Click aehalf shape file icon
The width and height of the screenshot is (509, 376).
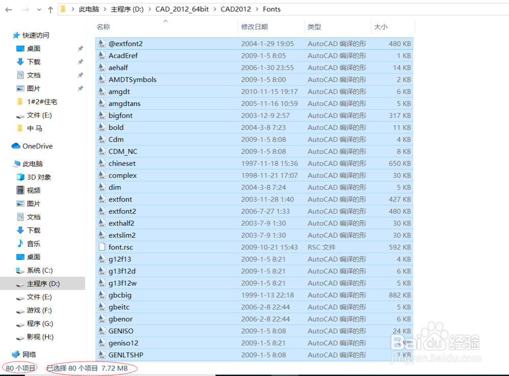click(102, 68)
